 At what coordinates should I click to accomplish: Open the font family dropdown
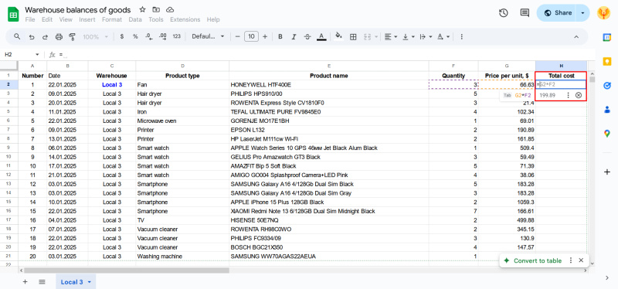click(208, 36)
